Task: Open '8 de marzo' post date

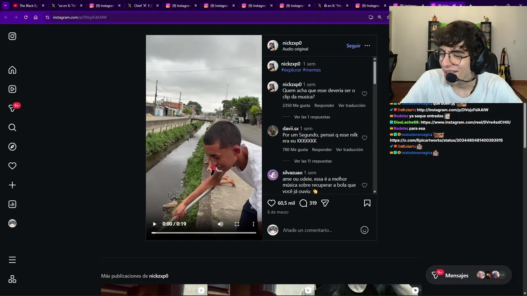Action: (x=278, y=212)
